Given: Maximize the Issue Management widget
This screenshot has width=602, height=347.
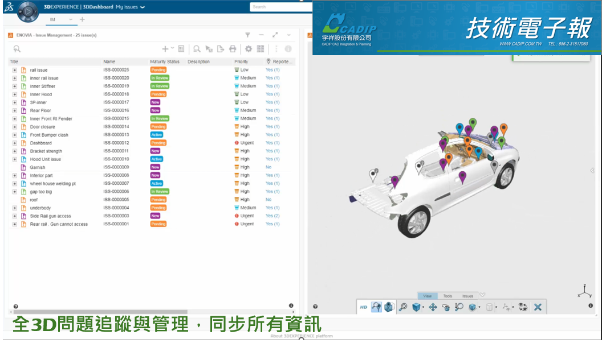Looking at the screenshot, I should tap(275, 35).
